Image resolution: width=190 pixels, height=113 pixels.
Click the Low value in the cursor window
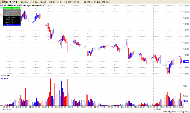(x=13, y=21)
